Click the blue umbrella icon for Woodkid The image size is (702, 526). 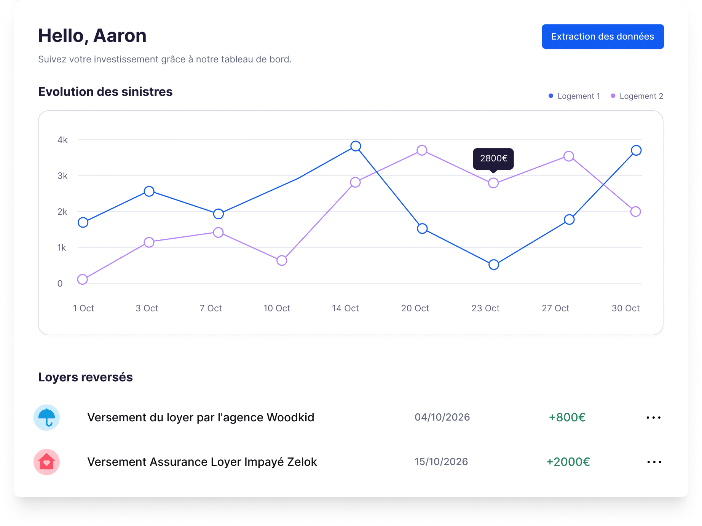pyautogui.click(x=47, y=418)
